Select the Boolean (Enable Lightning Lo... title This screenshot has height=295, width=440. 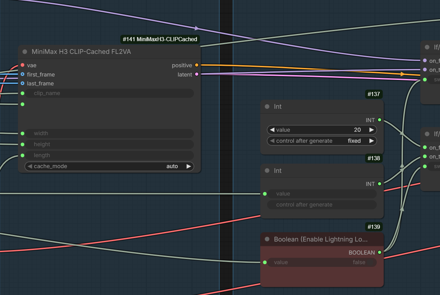[321, 239]
